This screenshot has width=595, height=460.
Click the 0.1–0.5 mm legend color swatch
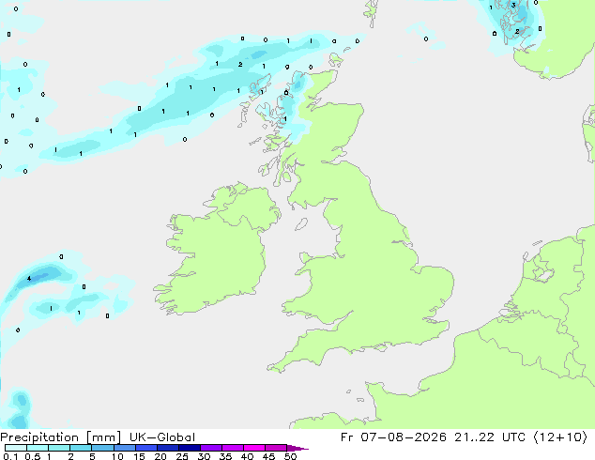click(16, 448)
